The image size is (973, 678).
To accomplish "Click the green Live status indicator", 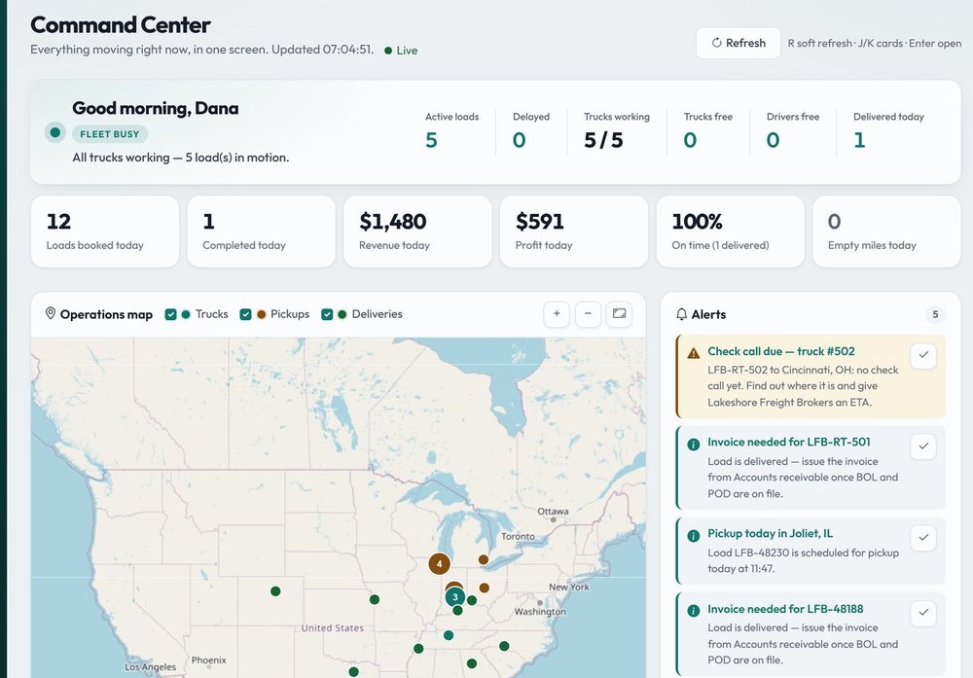I will pyautogui.click(x=401, y=51).
